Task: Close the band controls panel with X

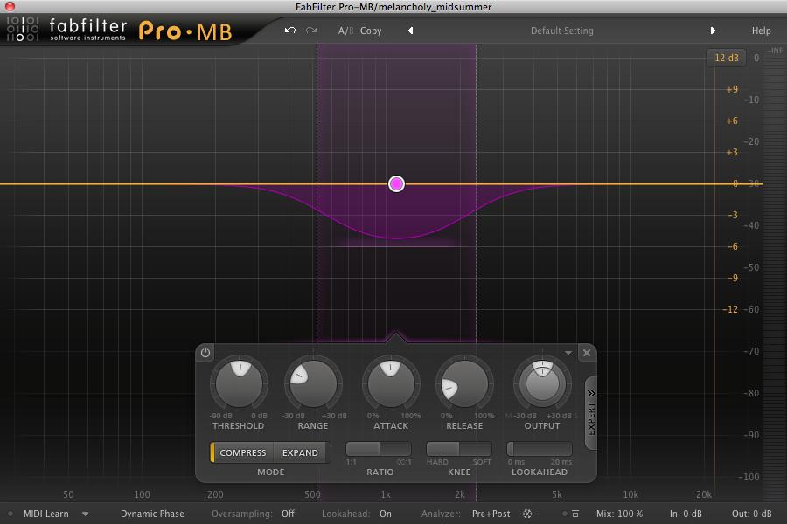Action: tap(586, 353)
